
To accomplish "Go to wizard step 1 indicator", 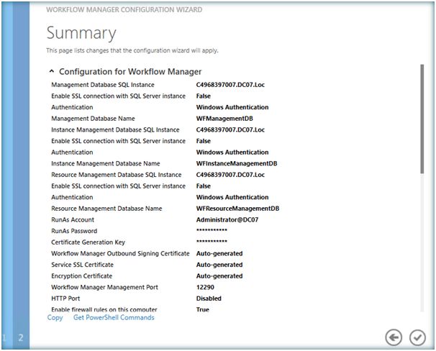I will pos(5,337).
